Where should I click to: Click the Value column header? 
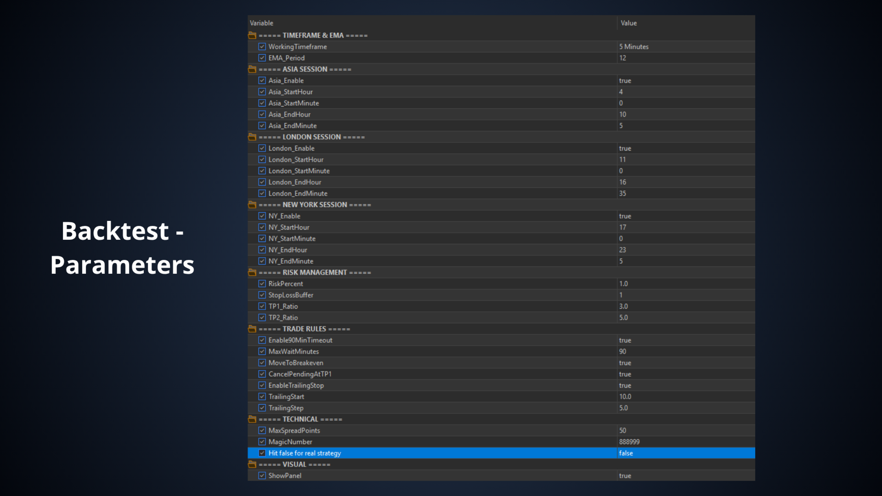(628, 23)
